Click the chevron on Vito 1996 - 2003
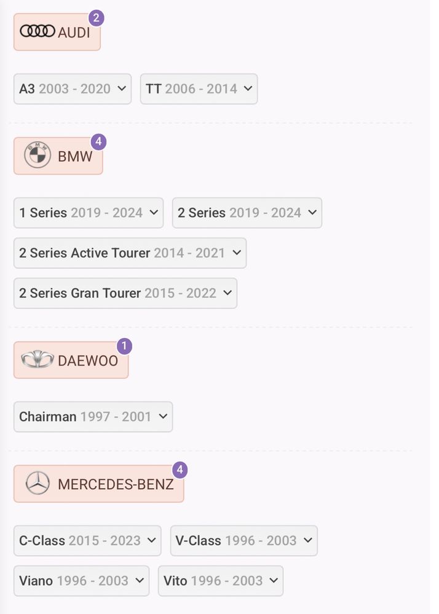 click(274, 581)
